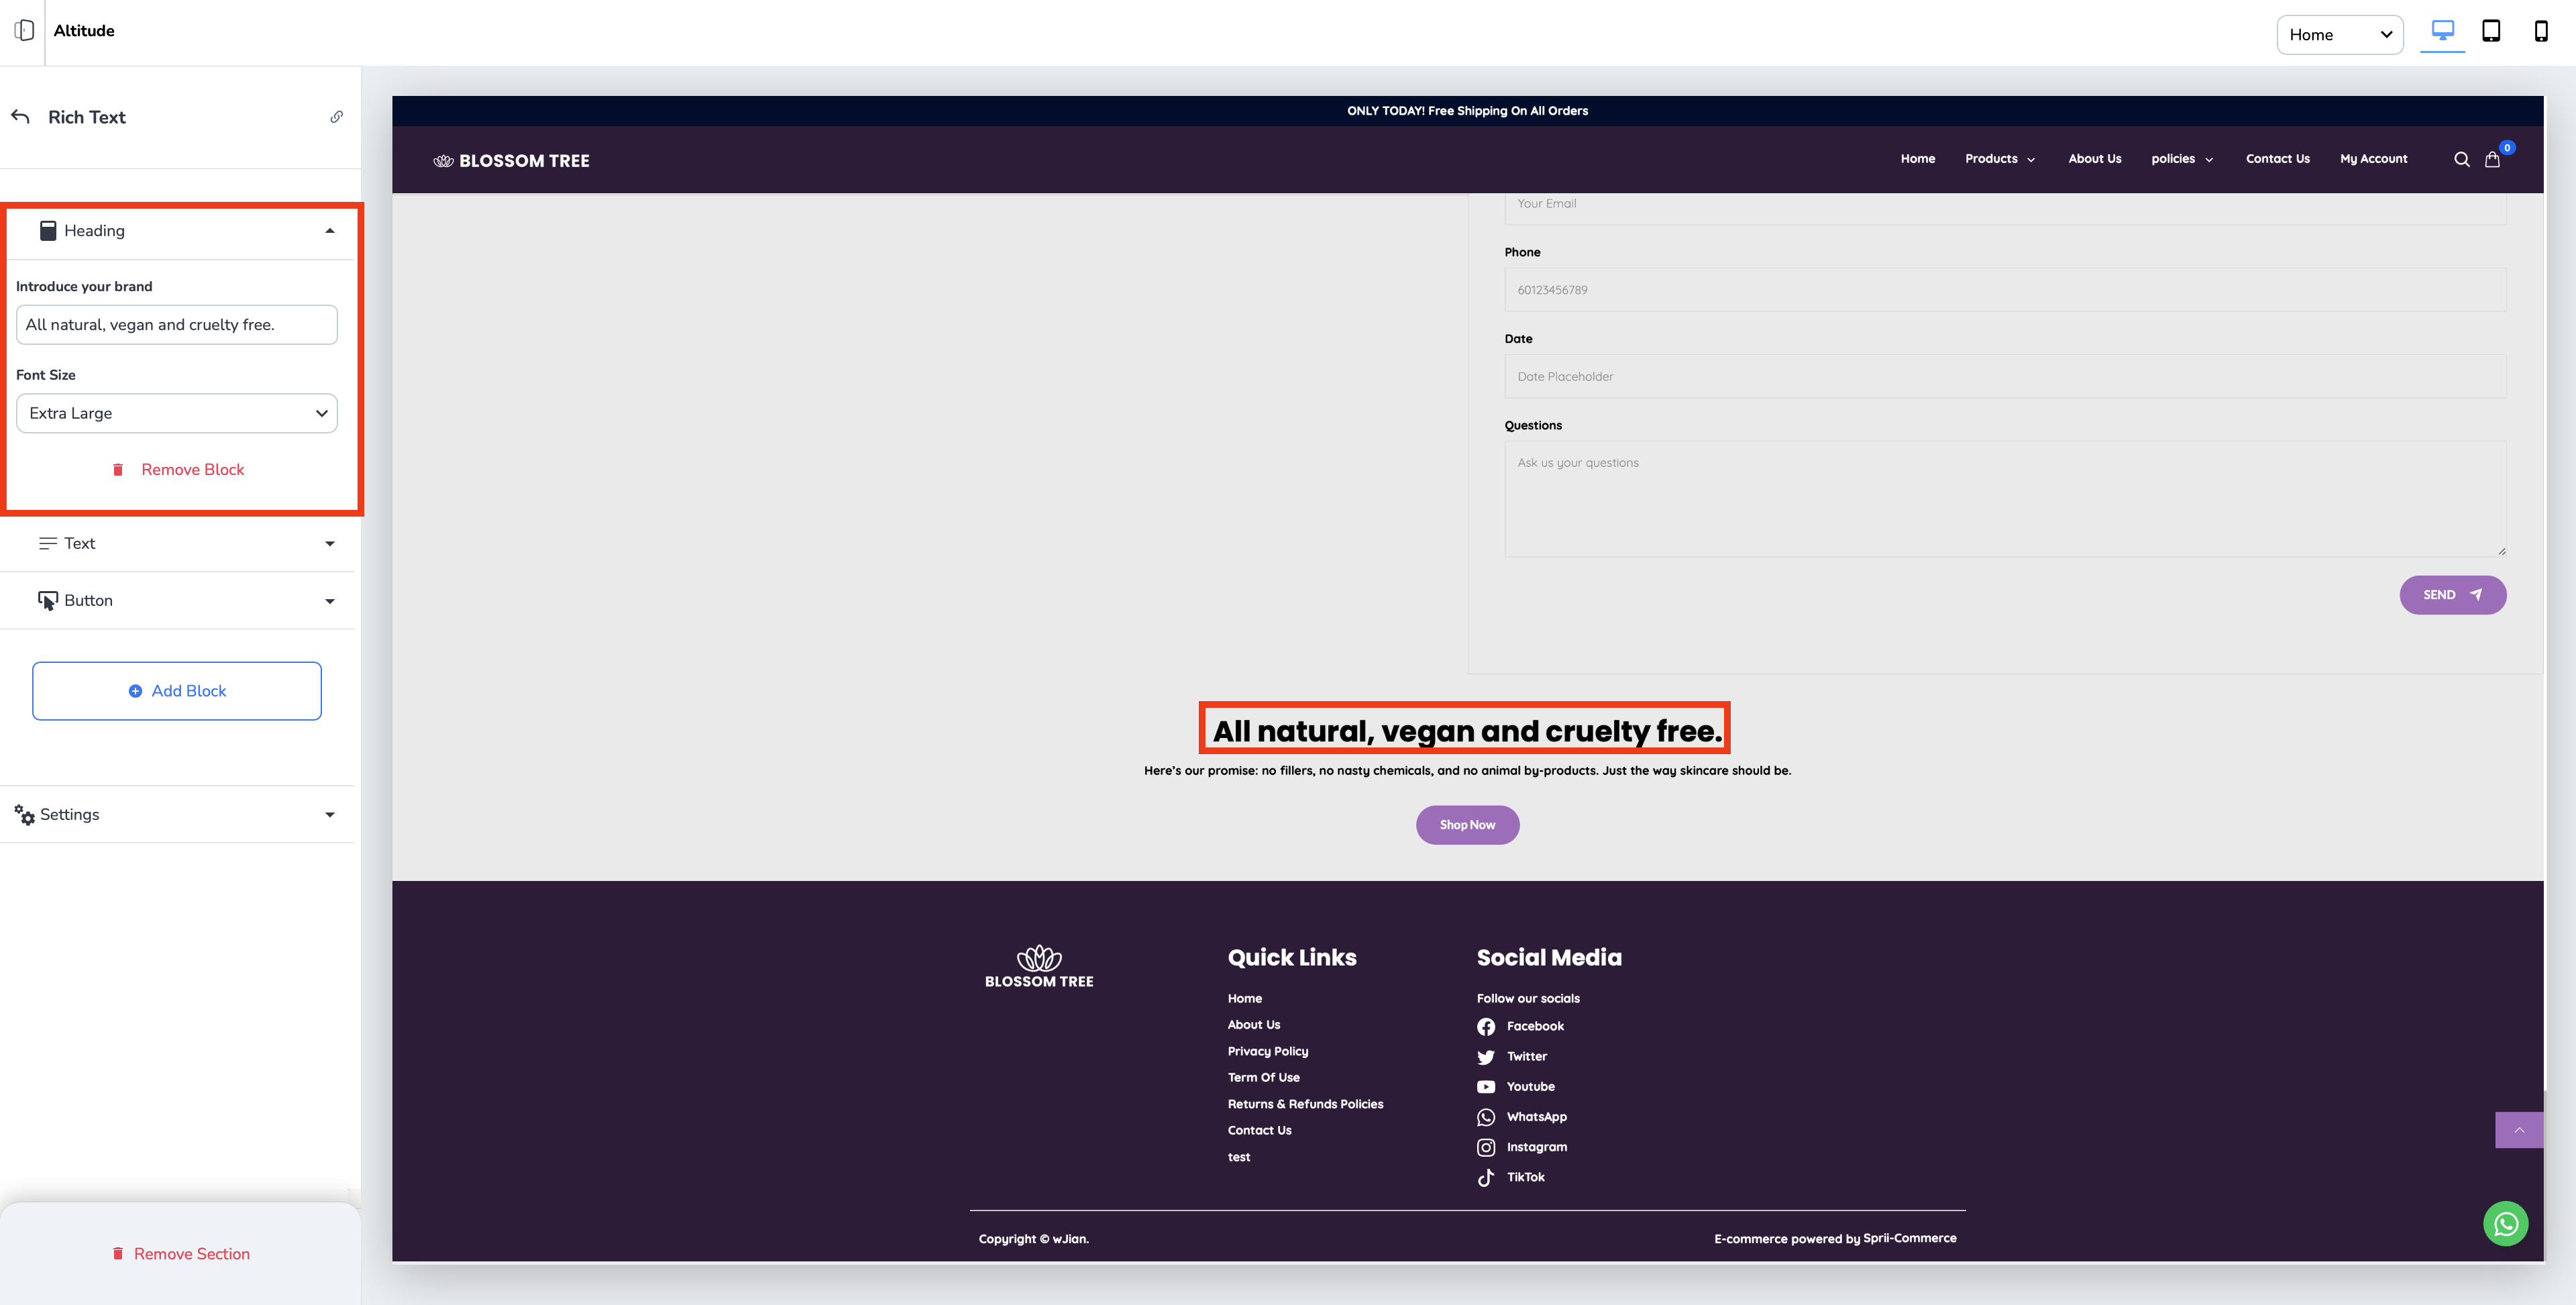The width and height of the screenshot is (2576, 1305).
Task: Open the shopping cart icon
Action: [2492, 159]
